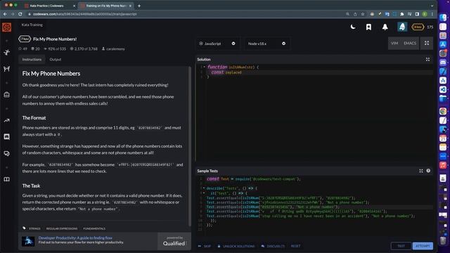Click the browser back button
Image resolution: width=450 pixels, height=253 pixels.
[5, 14]
